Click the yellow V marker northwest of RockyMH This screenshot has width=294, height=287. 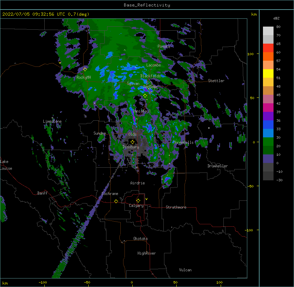pyautogui.click(x=60, y=63)
